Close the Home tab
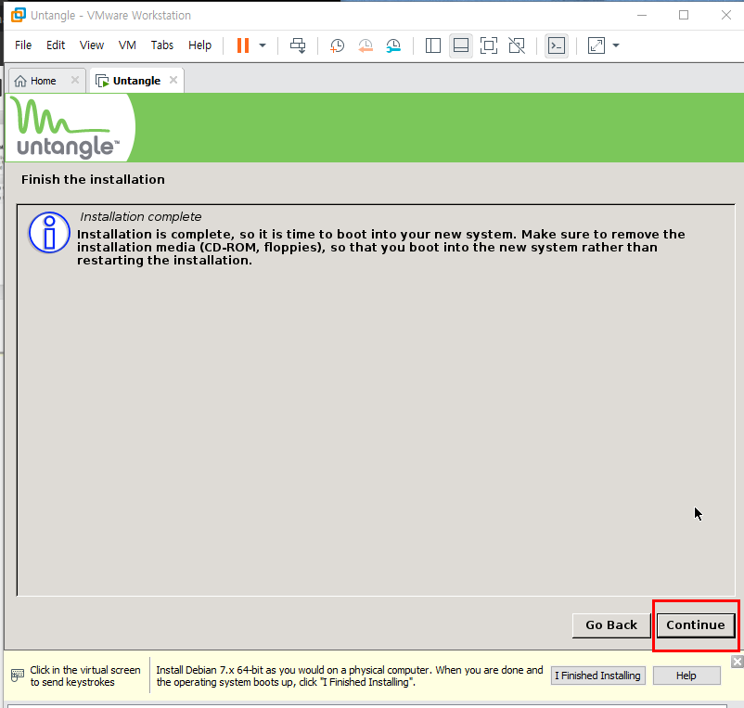This screenshot has width=744, height=708. (x=75, y=80)
